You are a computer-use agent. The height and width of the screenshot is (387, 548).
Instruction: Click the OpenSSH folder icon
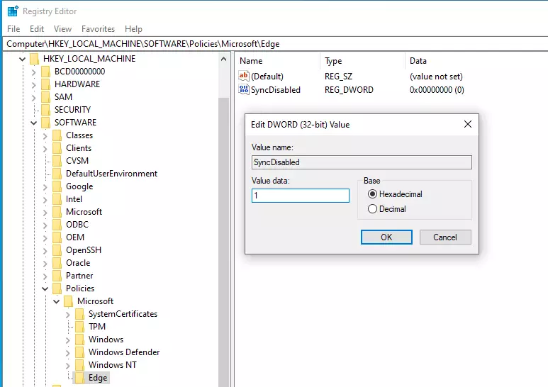pos(57,250)
